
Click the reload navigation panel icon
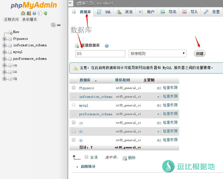tap(45, 13)
